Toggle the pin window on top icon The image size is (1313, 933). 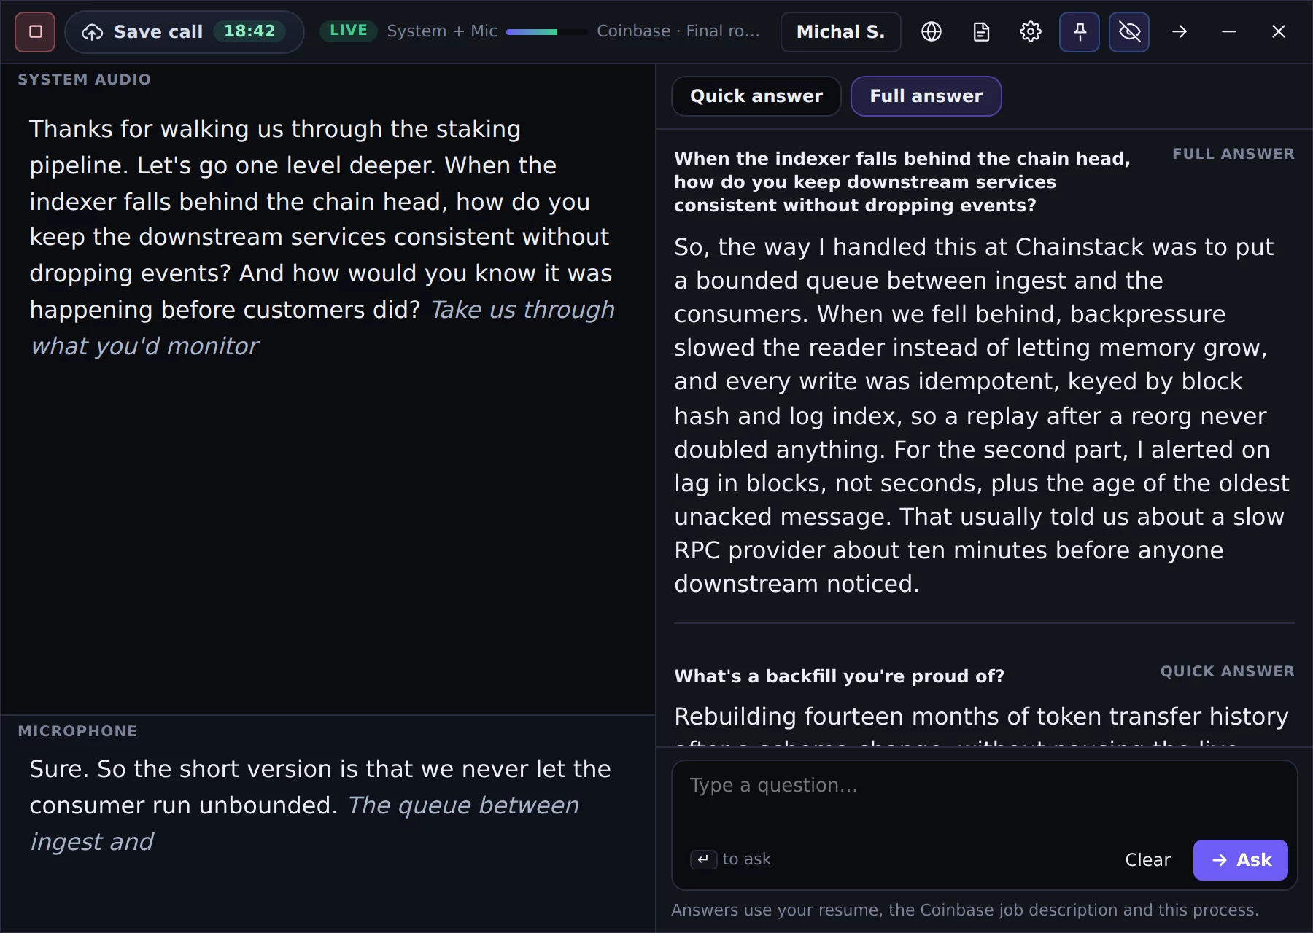tap(1080, 32)
